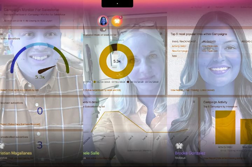Open the orange butterfly notification bubble
Viewport: 252px width, 167px height.
pyautogui.click(x=117, y=21)
